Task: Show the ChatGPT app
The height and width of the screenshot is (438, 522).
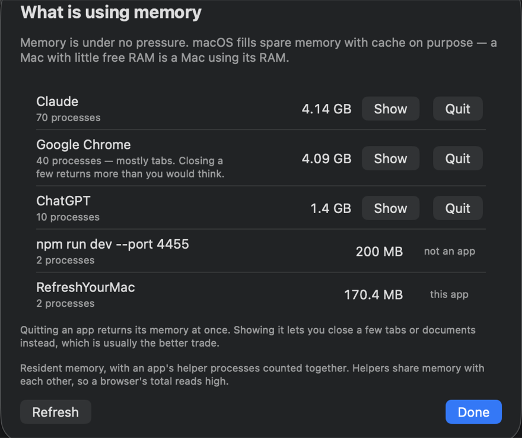Action: point(390,208)
